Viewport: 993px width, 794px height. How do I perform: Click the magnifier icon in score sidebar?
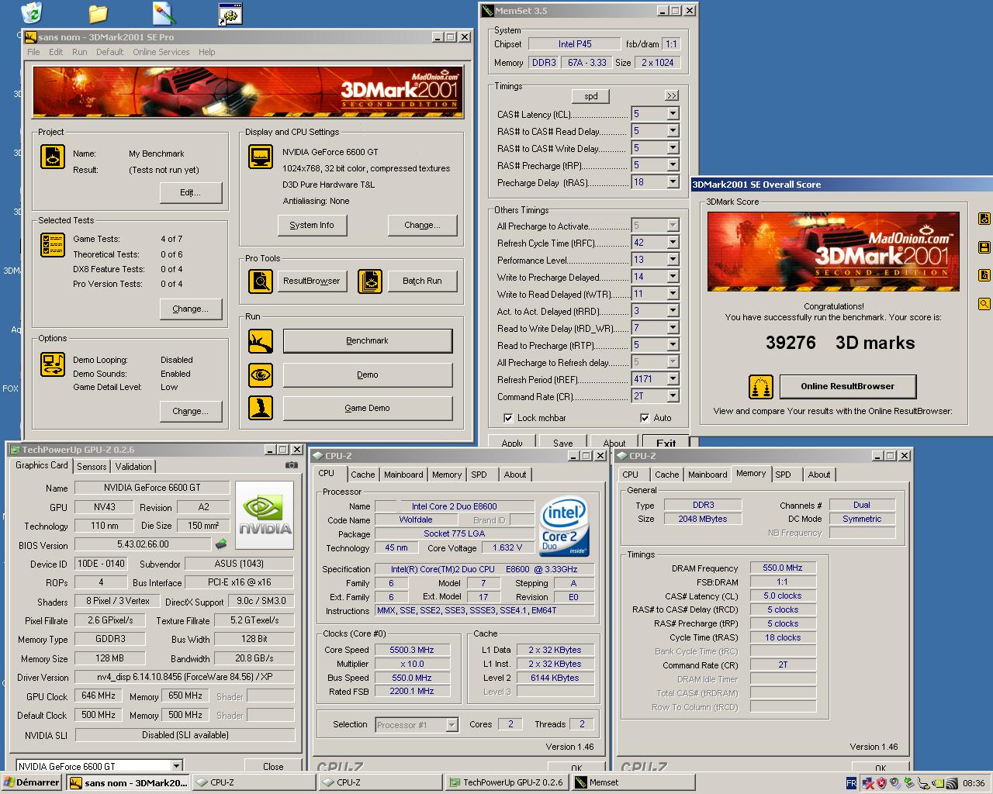[984, 304]
